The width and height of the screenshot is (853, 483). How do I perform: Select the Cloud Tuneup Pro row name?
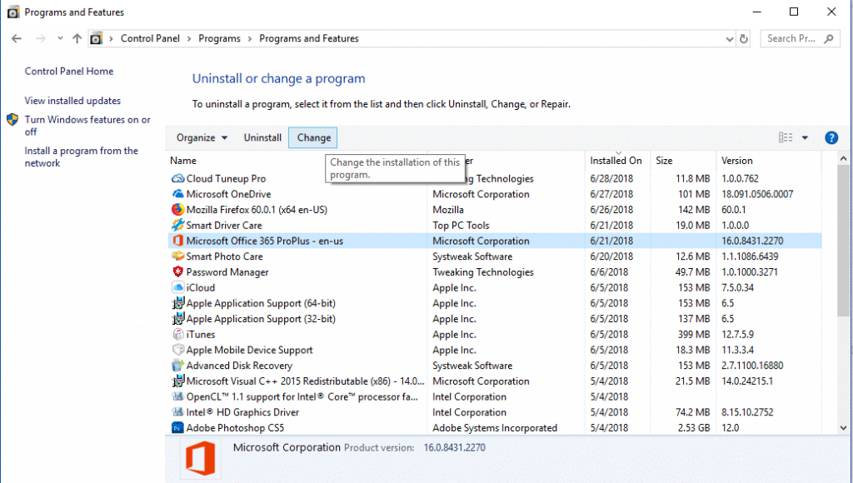226,178
